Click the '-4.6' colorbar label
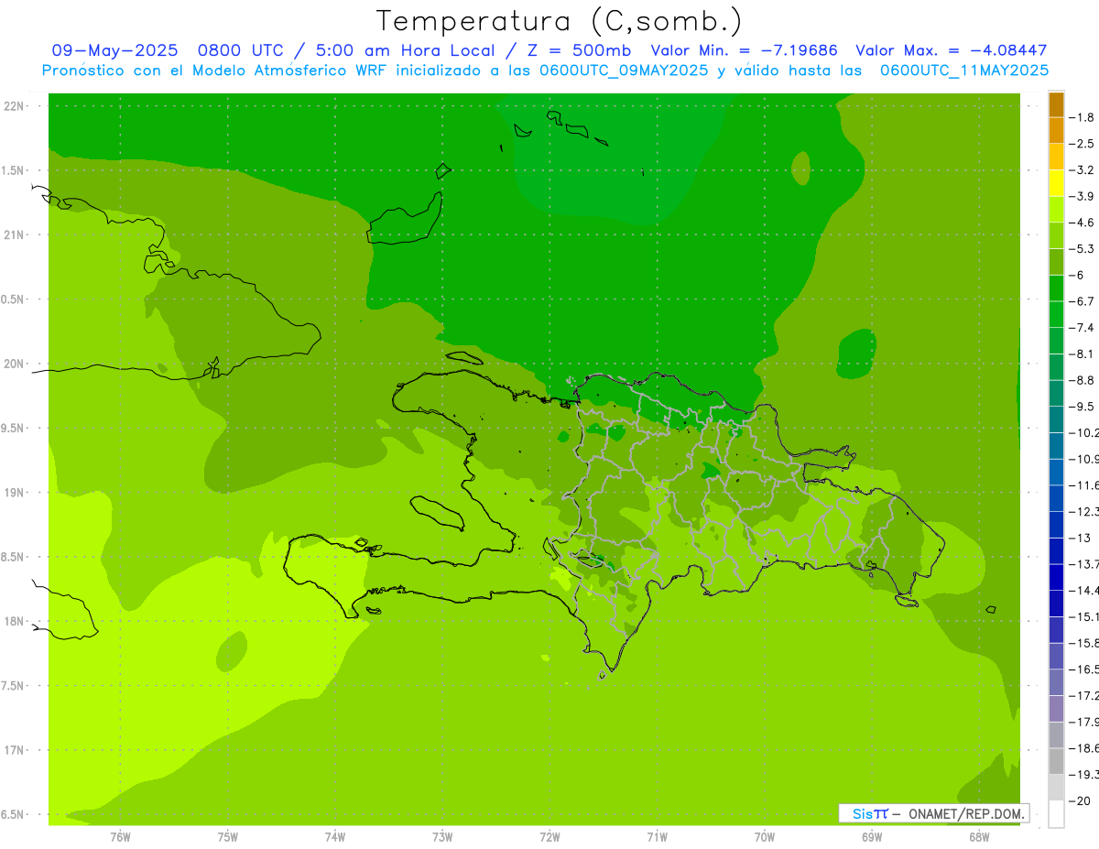This screenshot has width=1099, height=849. click(x=1081, y=223)
